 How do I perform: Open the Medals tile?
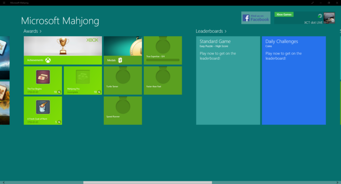[123, 50]
